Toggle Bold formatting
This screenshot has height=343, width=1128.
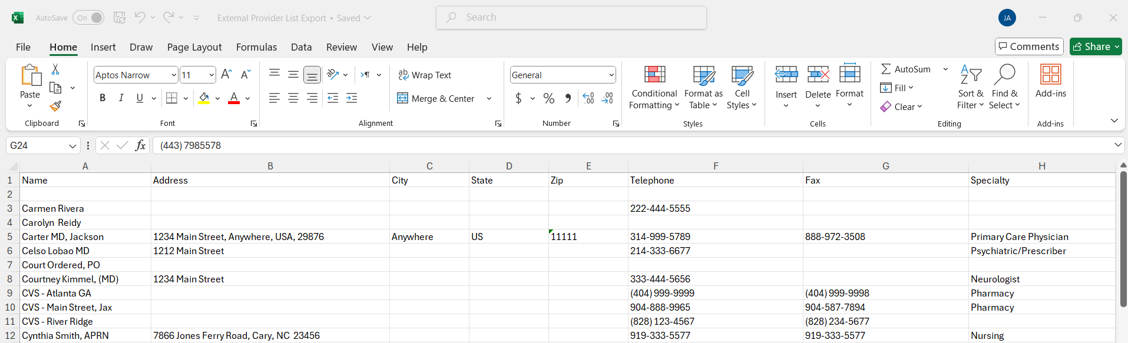pyautogui.click(x=102, y=98)
